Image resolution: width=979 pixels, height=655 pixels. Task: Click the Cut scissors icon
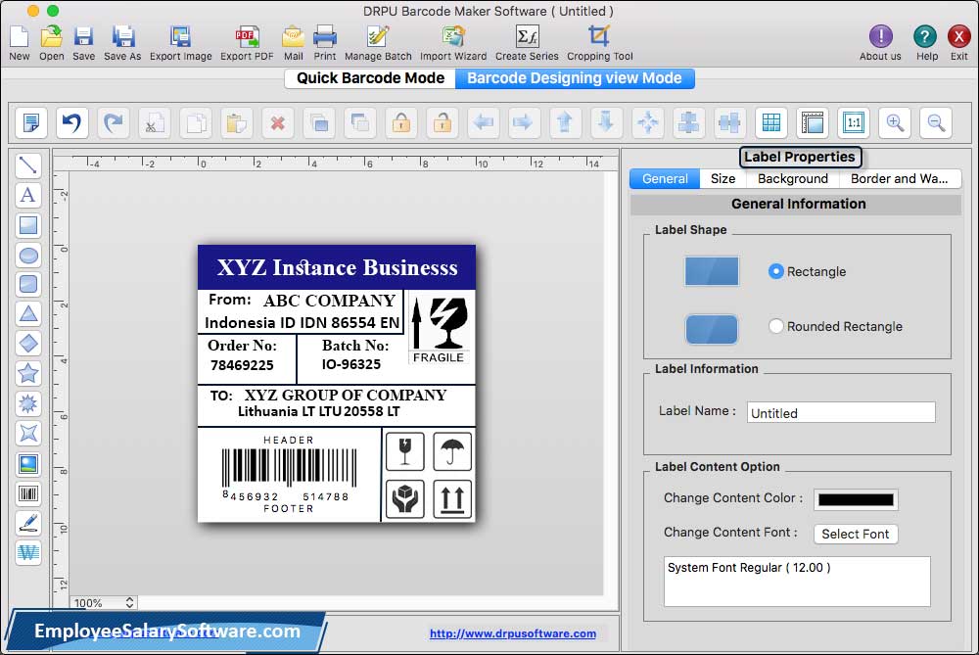click(x=155, y=122)
